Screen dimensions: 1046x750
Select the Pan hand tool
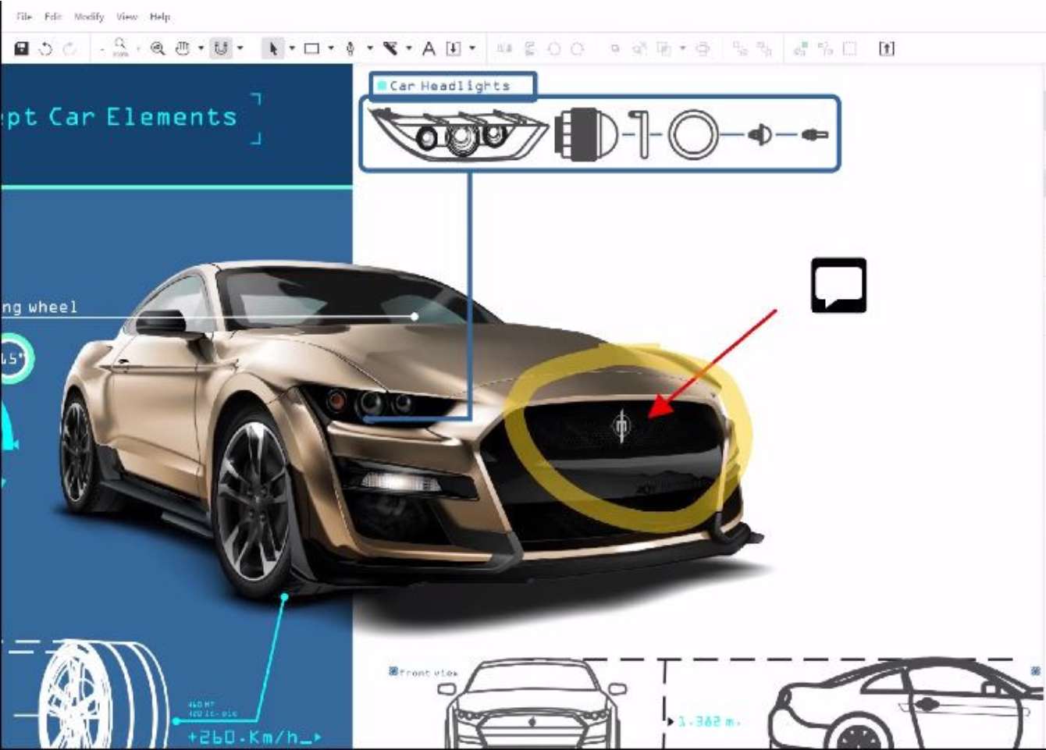click(182, 48)
